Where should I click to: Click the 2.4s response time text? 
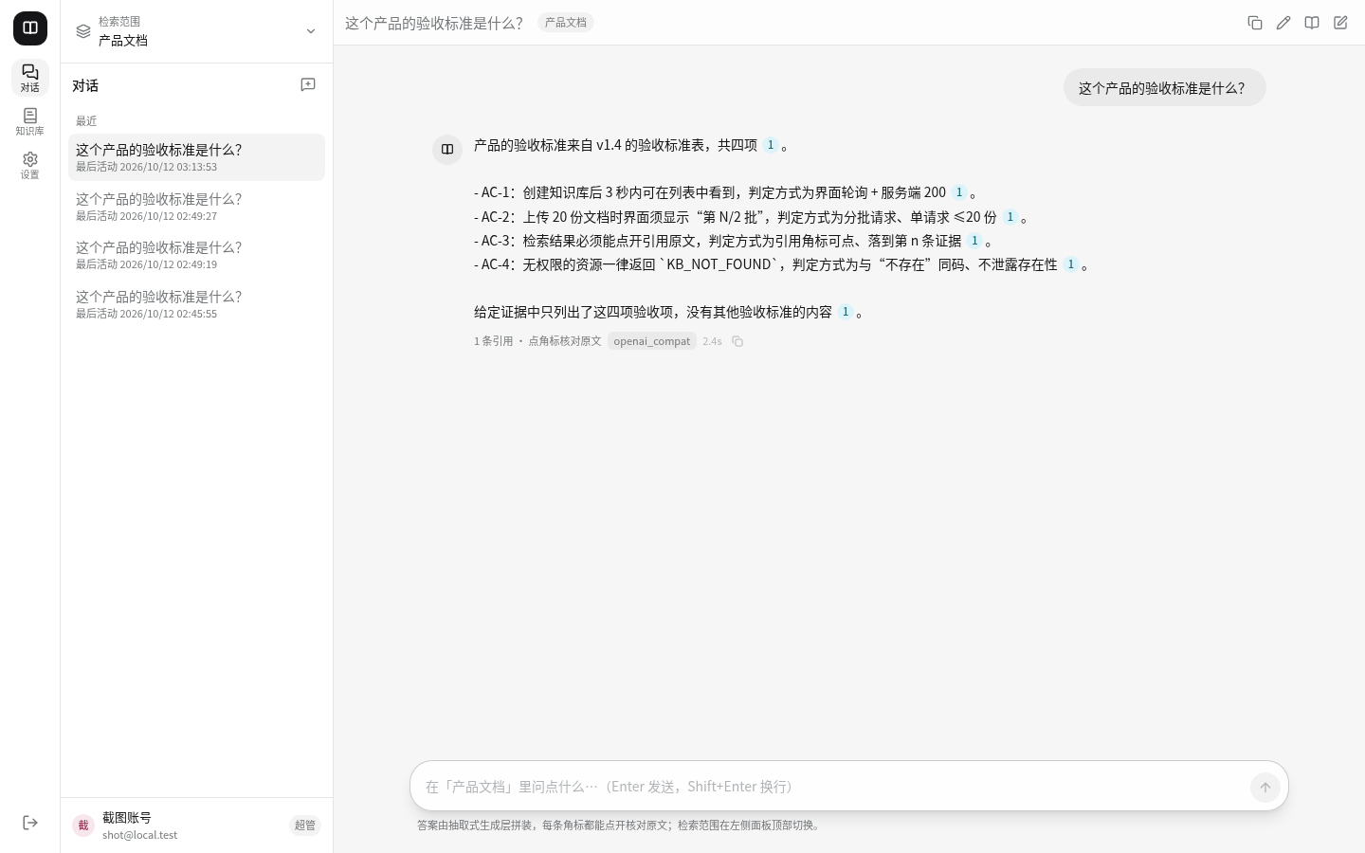(x=712, y=341)
